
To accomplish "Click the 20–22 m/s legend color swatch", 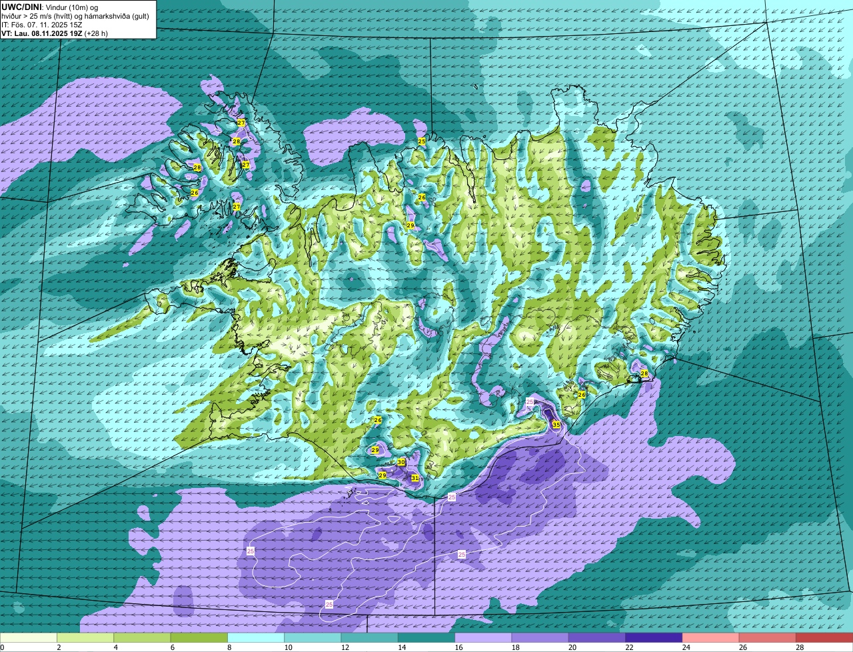I will tap(597, 637).
